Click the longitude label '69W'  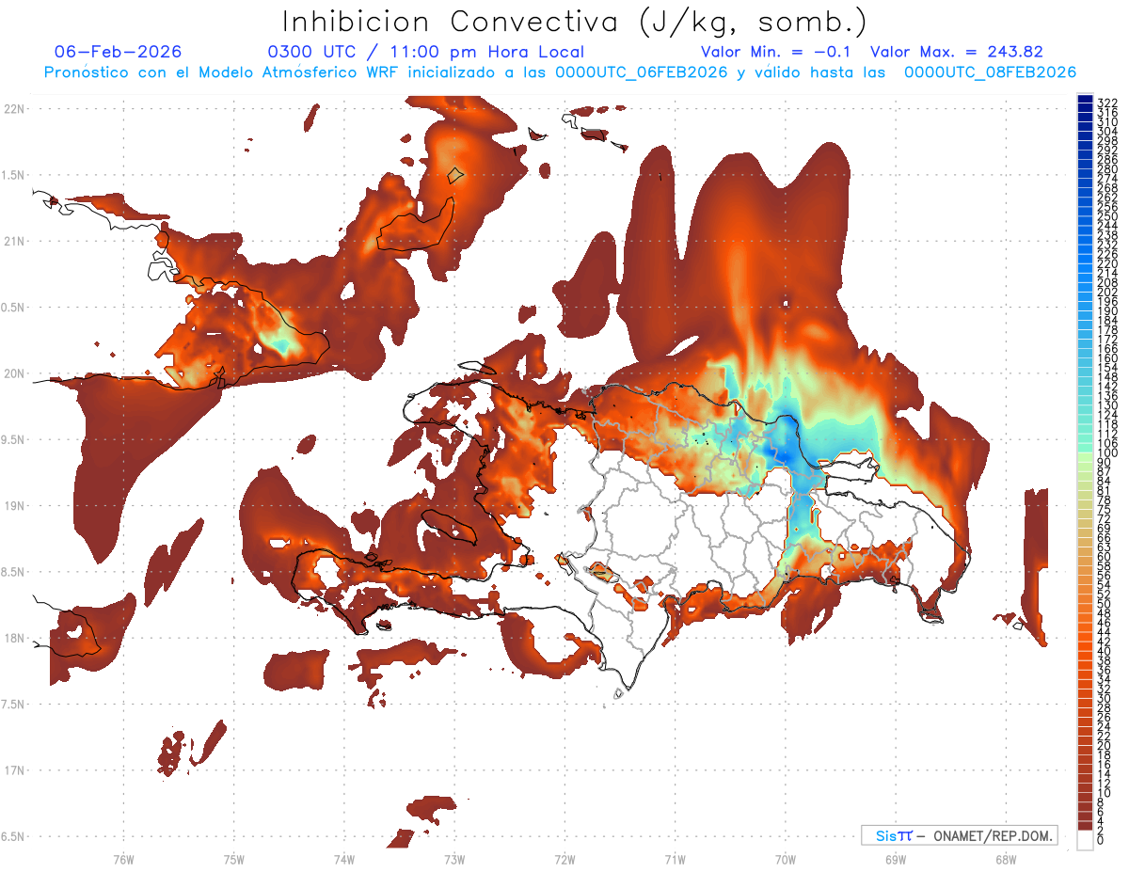pos(896,859)
